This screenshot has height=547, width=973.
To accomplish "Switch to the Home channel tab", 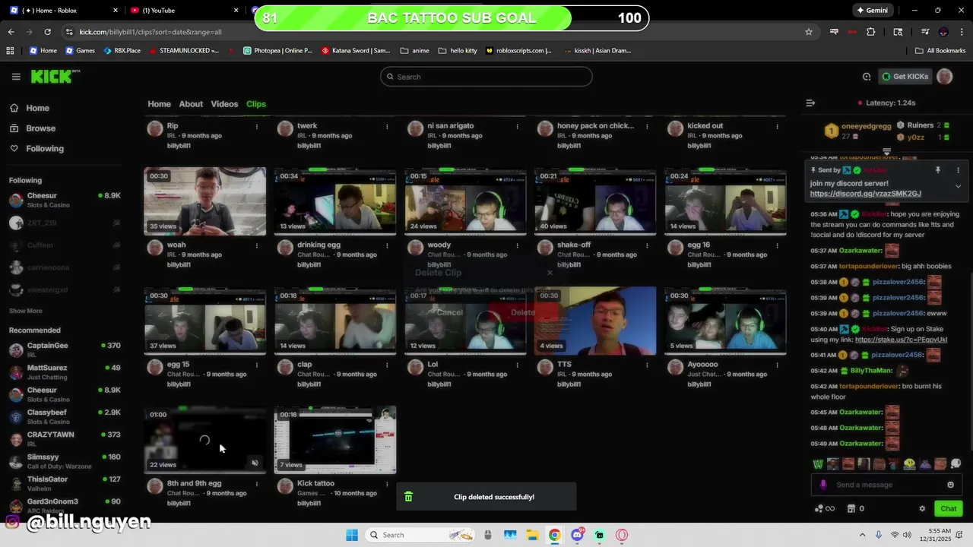I will pyautogui.click(x=159, y=104).
